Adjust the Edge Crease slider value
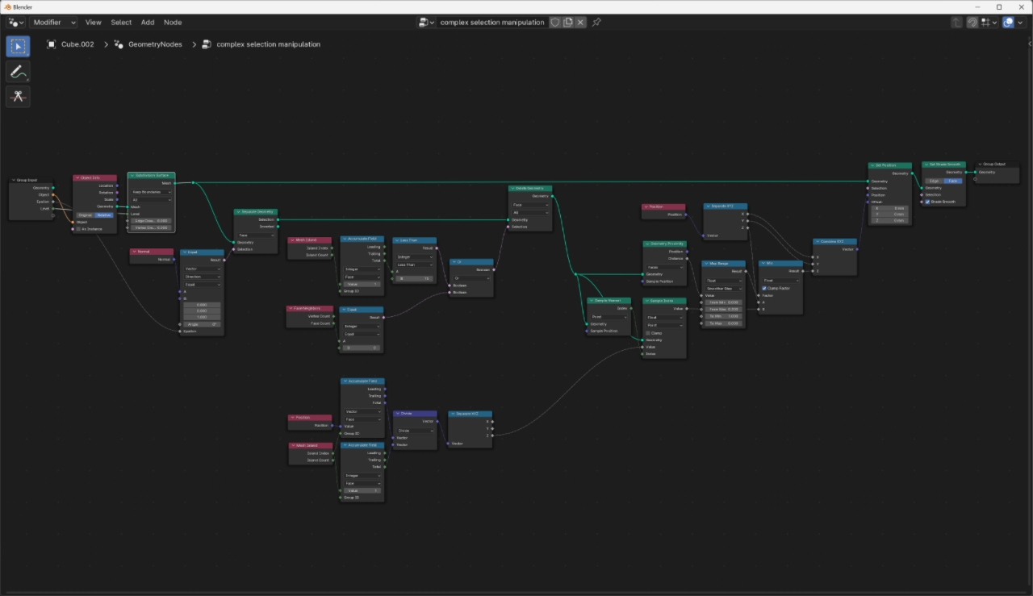This screenshot has height=596, width=1033. [152, 220]
